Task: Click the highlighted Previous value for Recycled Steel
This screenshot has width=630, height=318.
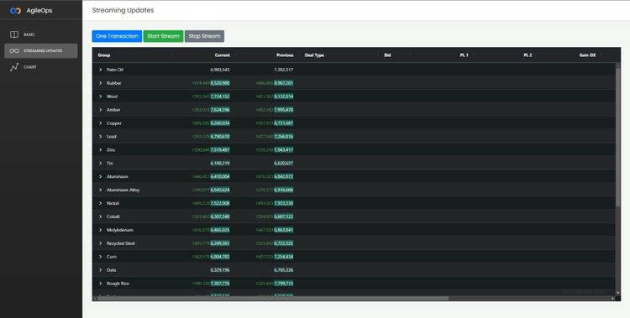Action: click(x=284, y=243)
